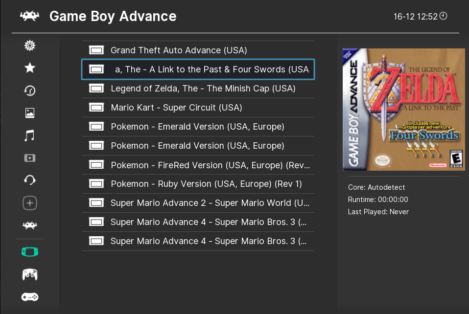Click the Import Content plus icon

(x=30, y=203)
